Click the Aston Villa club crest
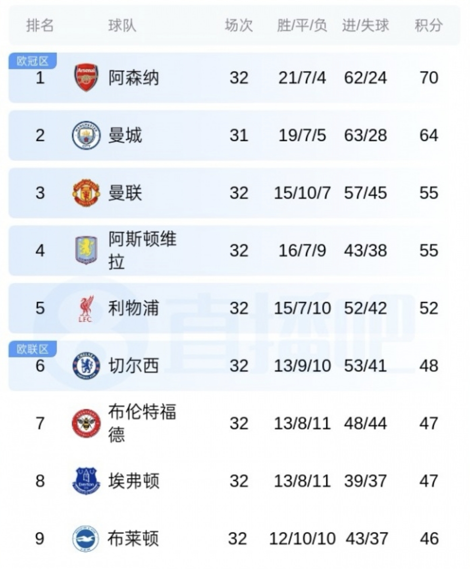Screen dimensions: 470x569 (86, 250)
